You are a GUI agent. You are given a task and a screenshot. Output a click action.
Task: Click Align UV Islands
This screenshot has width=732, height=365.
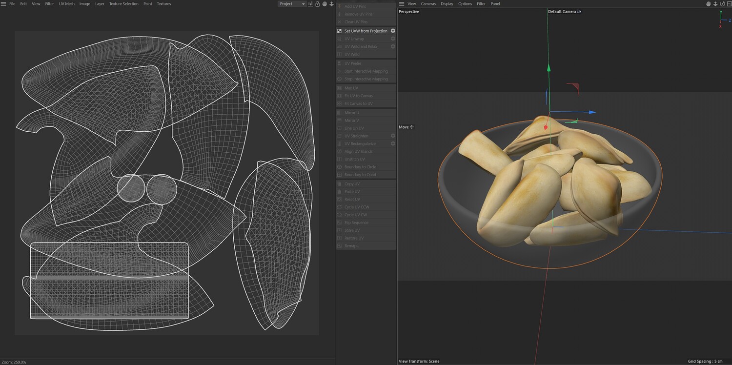click(x=366, y=152)
